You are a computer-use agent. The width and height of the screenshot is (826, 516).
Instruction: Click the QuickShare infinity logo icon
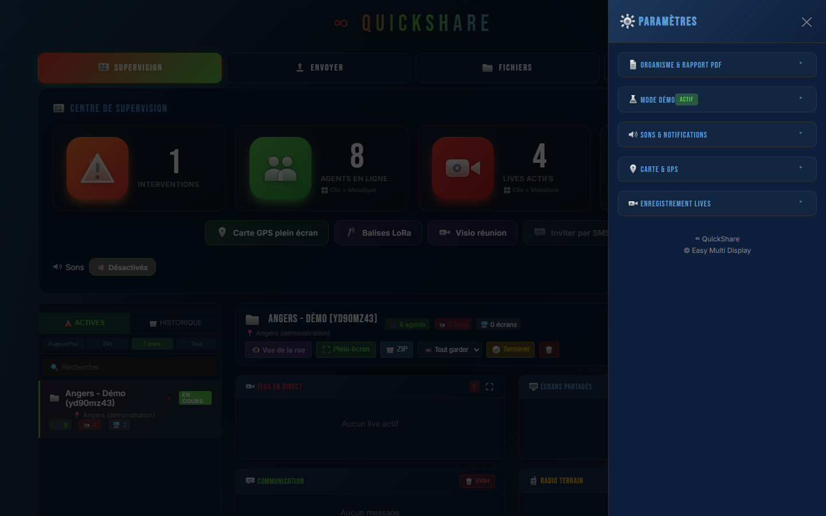[341, 23]
